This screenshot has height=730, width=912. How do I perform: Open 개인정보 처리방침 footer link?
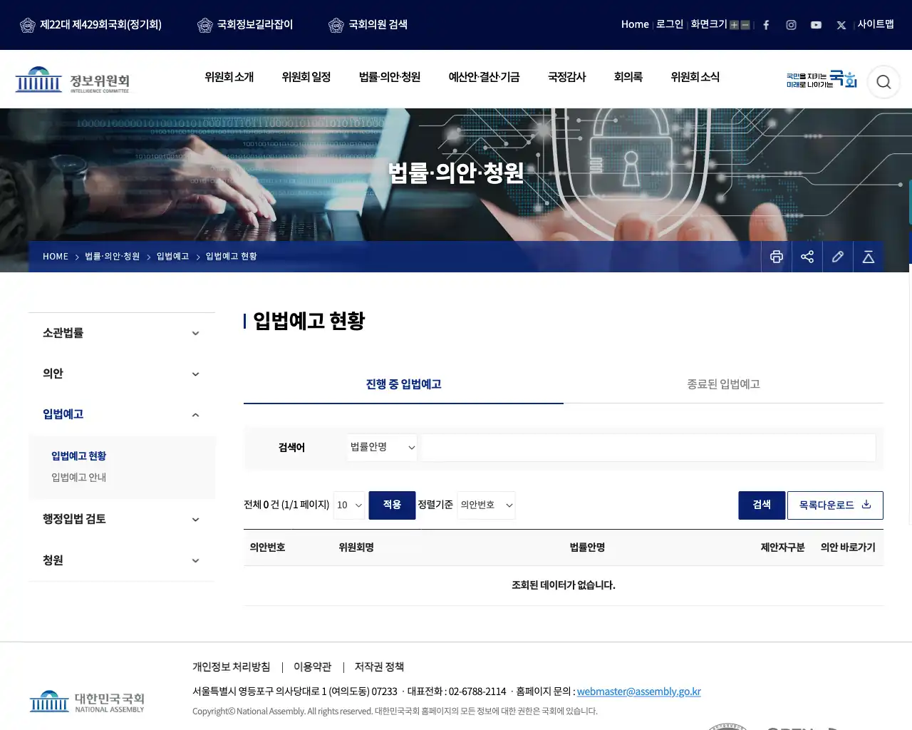231,667
